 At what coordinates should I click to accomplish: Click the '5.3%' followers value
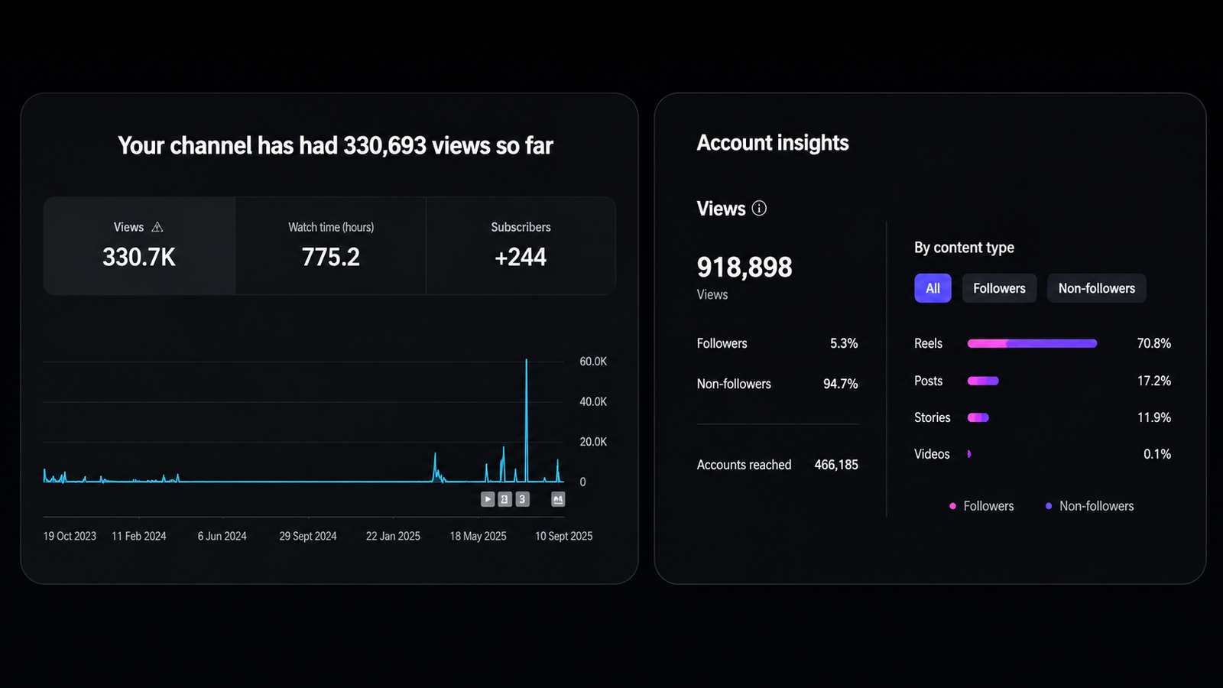tap(844, 343)
